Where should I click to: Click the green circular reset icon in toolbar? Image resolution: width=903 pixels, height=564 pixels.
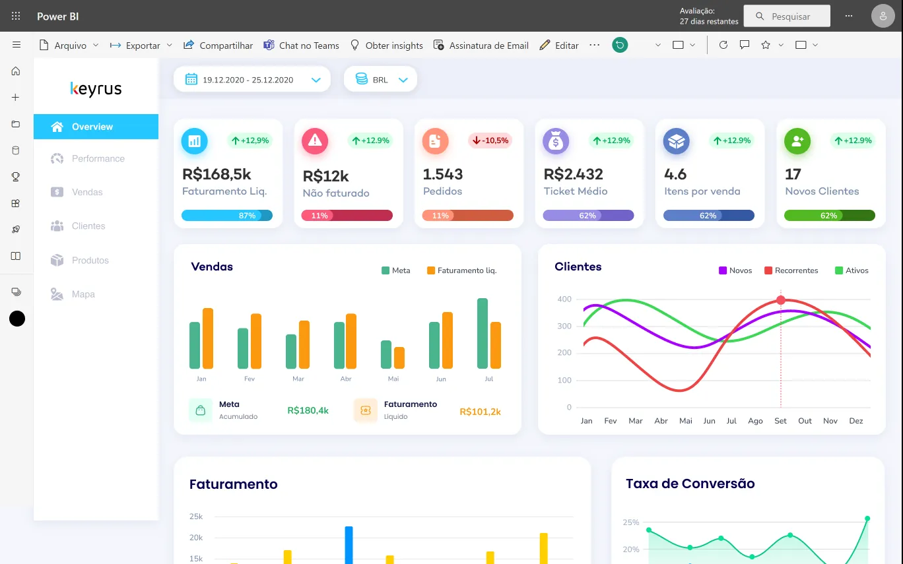[x=620, y=45]
